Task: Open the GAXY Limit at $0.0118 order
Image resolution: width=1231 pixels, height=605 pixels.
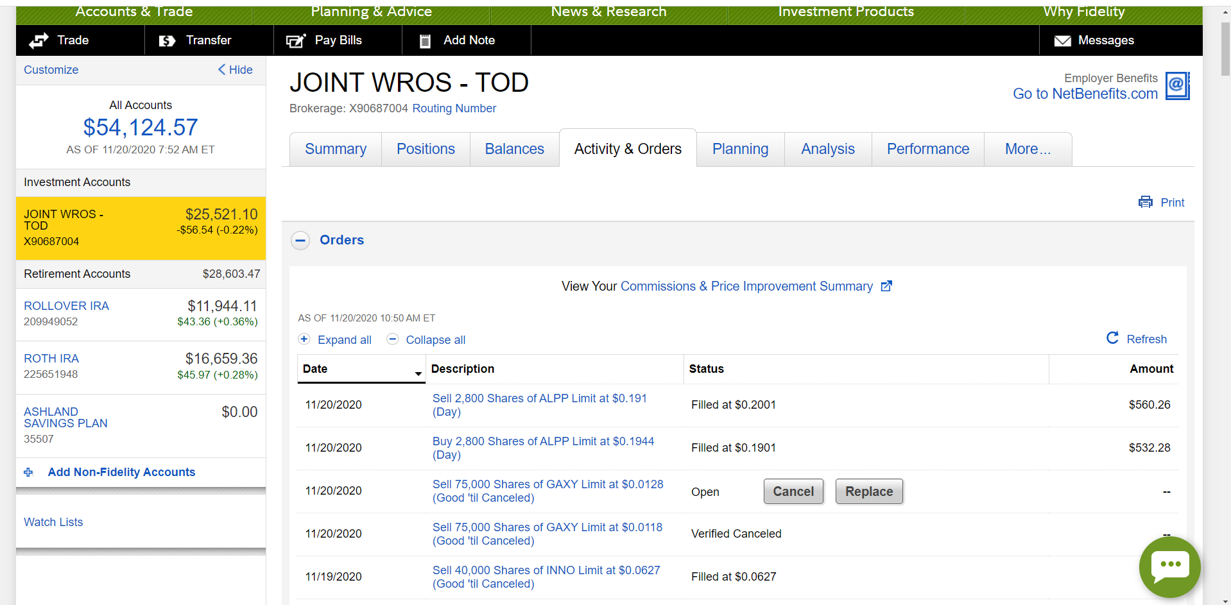Action: [547, 534]
